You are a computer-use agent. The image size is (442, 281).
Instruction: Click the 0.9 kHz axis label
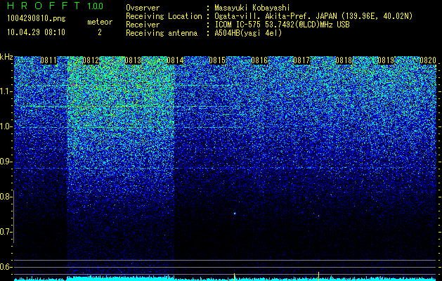6,162
